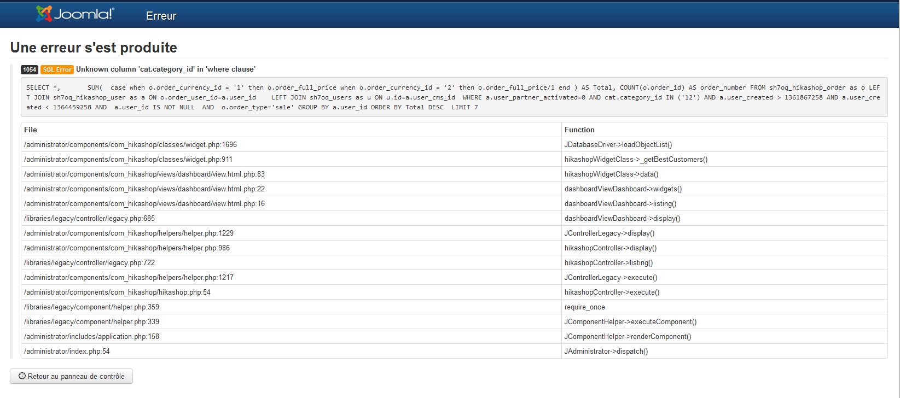Click the File column header
Viewport: 900px width, 398px height.
click(x=291, y=130)
